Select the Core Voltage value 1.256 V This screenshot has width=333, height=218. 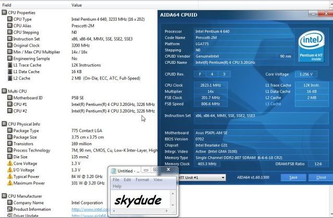click(x=306, y=74)
